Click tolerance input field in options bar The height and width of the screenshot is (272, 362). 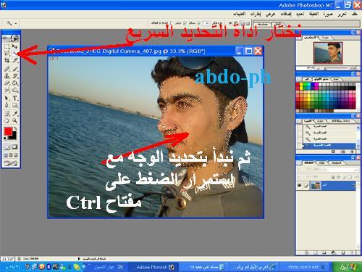pyautogui.click(x=206, y=23)
